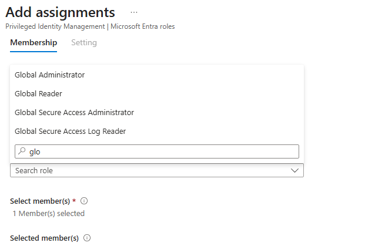The width and height of the screenshot is (375, 246).
Task: Click the Selected member(s) section label
Action: coord(44,238)
